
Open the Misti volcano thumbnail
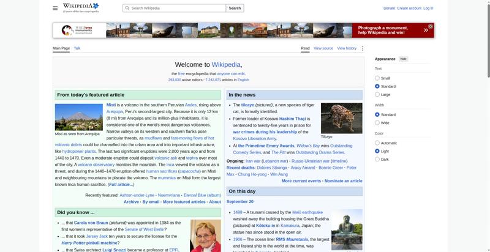coord(79,117)
